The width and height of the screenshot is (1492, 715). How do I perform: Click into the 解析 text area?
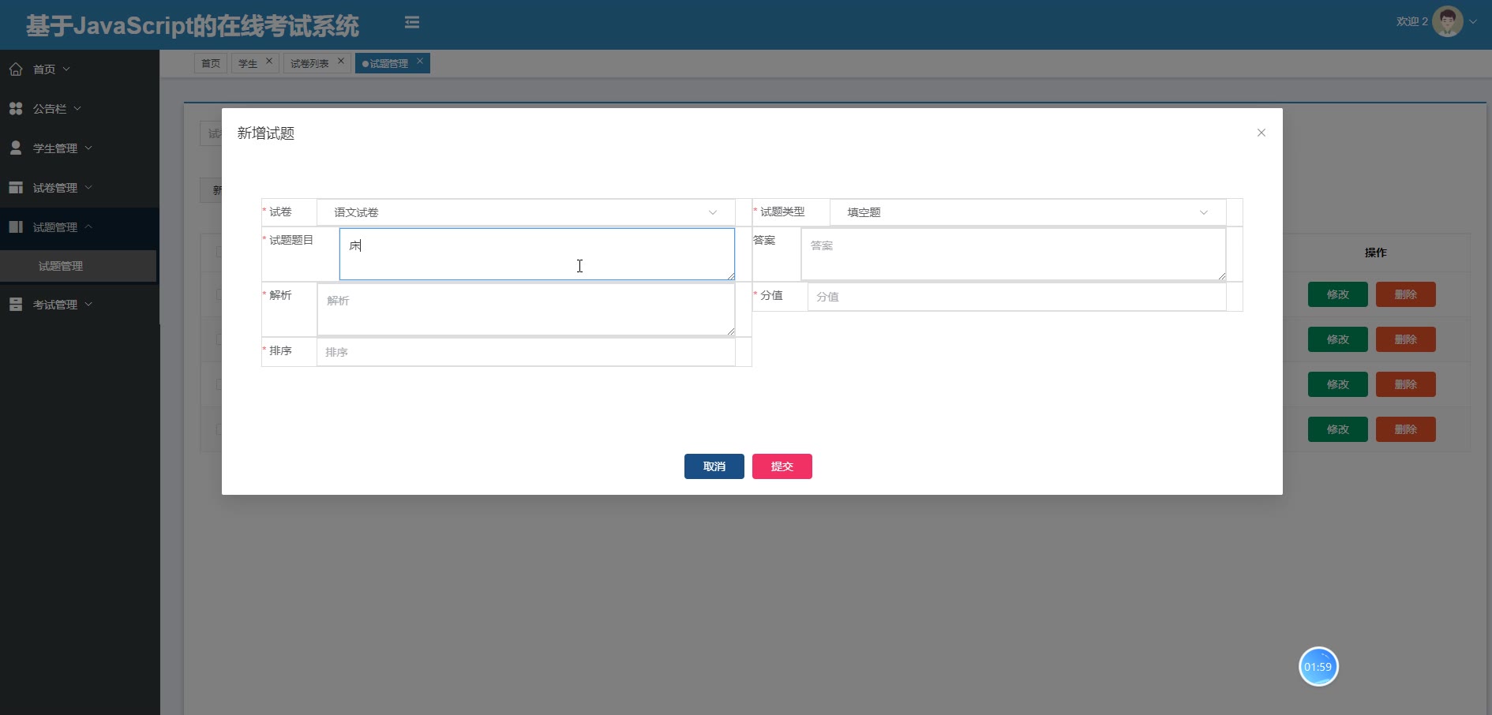[526, 309]
